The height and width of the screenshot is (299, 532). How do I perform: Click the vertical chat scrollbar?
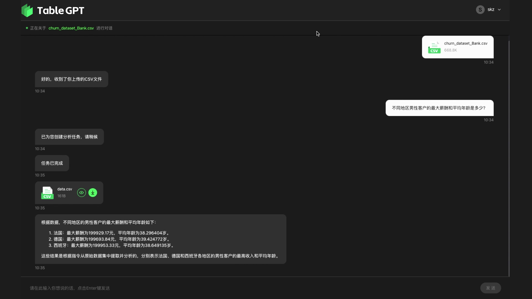click(x=509, y=158)
